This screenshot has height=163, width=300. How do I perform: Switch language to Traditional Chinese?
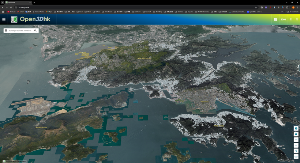point(291,19)
